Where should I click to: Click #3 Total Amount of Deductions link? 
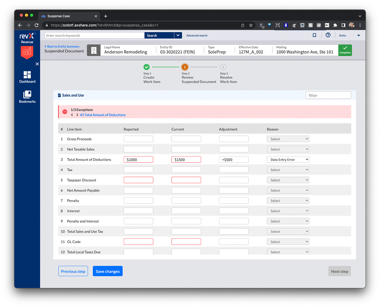point(103,115)
